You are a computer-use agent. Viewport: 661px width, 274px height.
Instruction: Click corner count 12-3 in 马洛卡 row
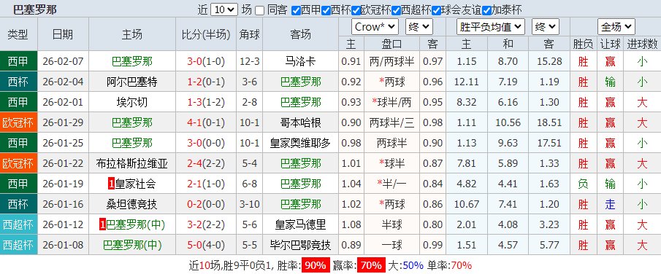[x=250, y=61]
